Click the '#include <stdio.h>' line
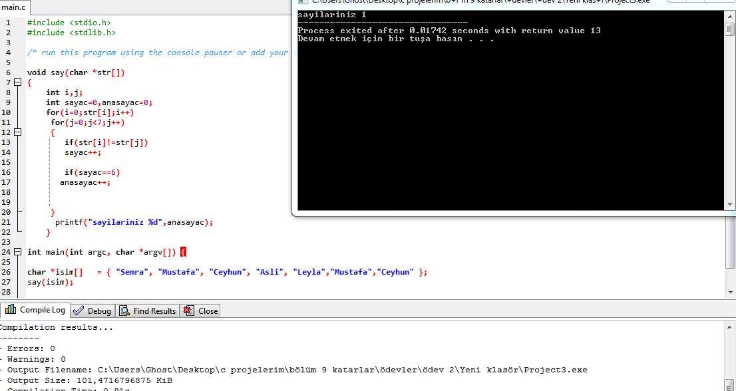The height and width of the screenshot is (391, 736). tap(69, 23)
